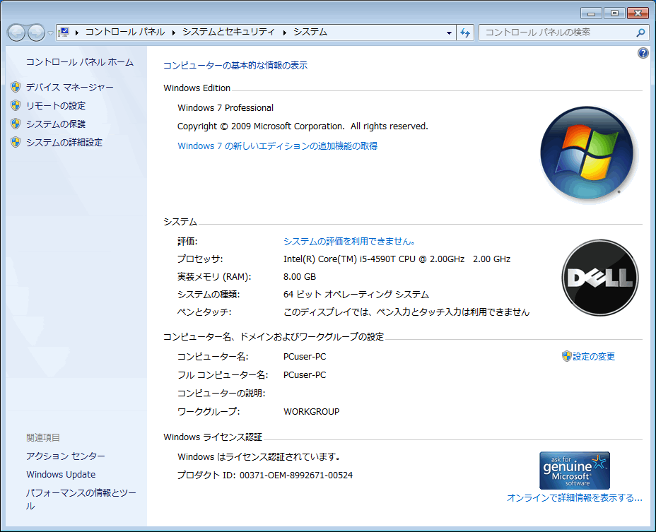Click システムの評価を利用できません link
Image resolution: width=656 pixels, height=532 pixels.
coord(349,242)
